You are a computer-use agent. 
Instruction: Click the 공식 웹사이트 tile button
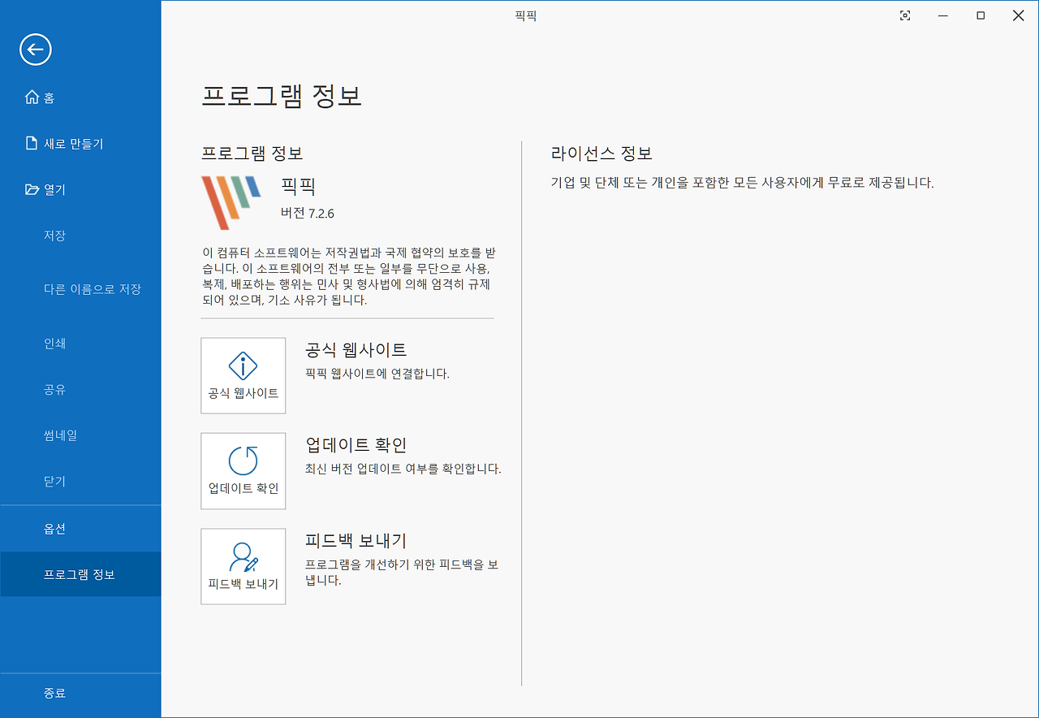244,375
